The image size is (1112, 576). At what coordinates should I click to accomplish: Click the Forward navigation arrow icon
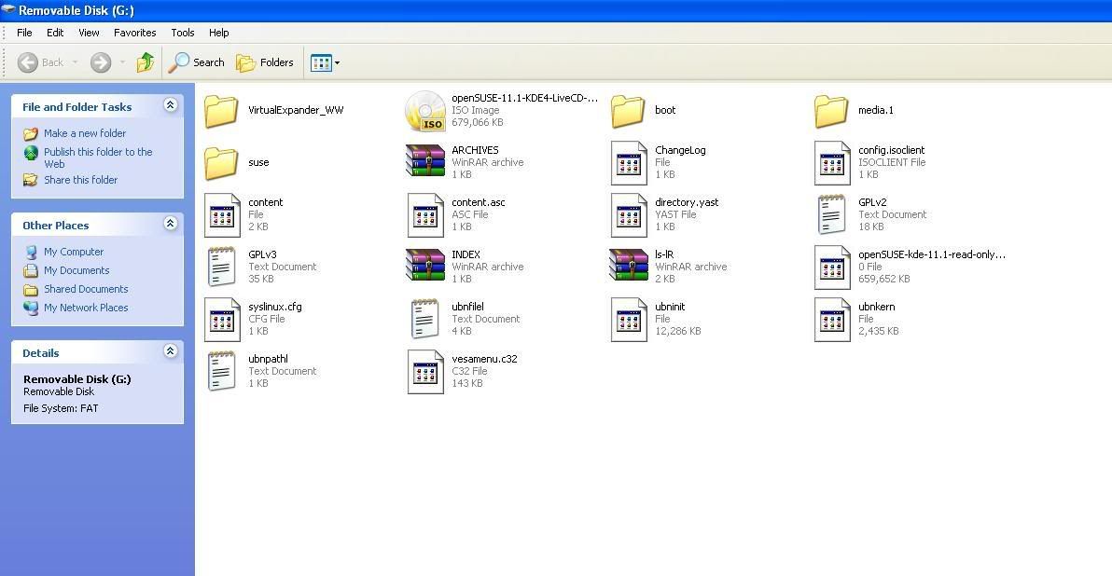(x=101, y=62)
